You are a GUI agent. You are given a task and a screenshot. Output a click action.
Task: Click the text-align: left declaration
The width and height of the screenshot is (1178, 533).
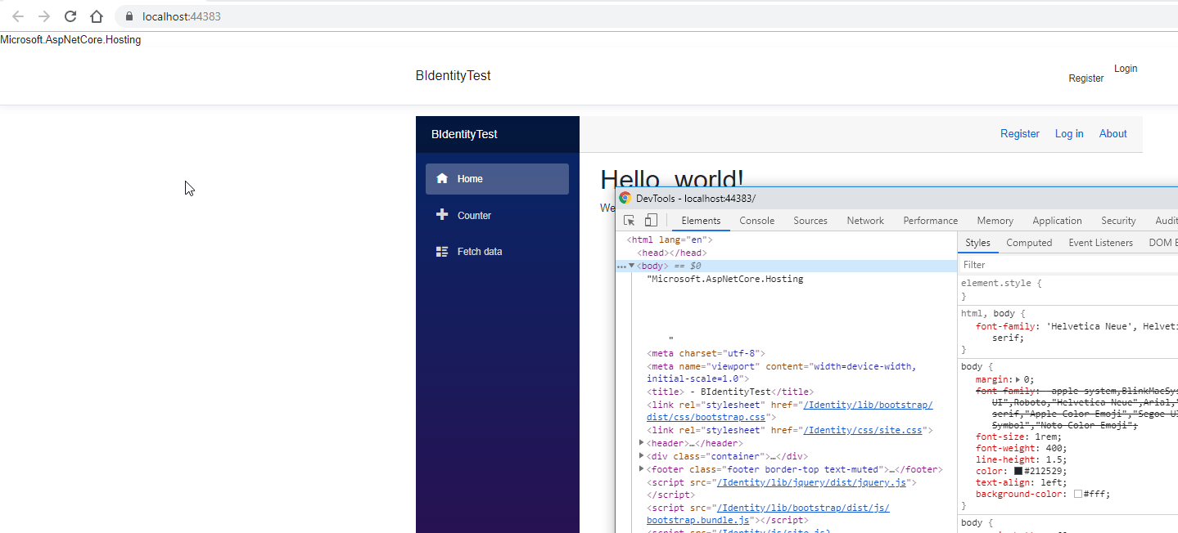click(x=1022, y=482)
